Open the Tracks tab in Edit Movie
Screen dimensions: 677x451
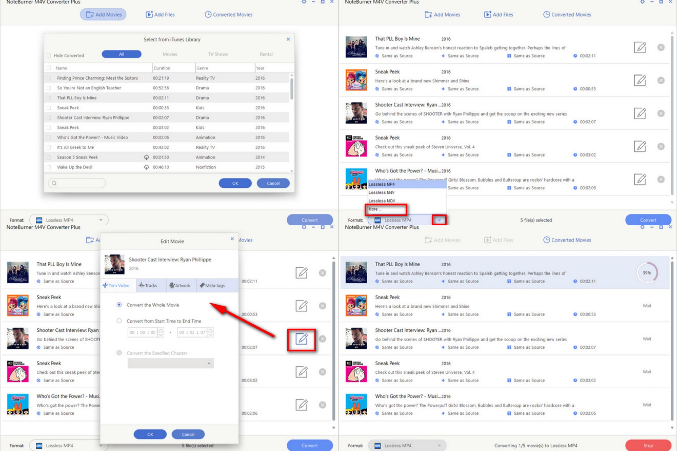pyautogui.click(x=151, y=285)
